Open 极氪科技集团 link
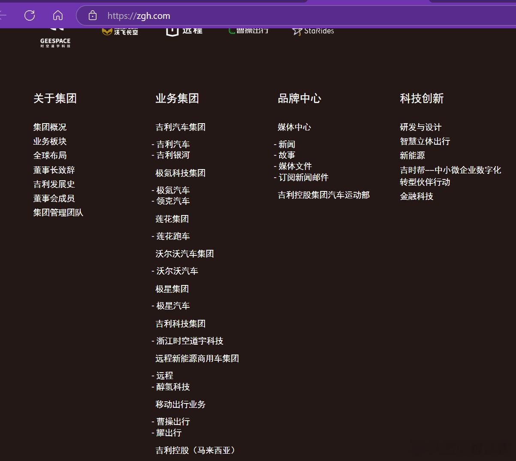Image resolution: width=516 pixels, height=461 pixels. point(181,173)
